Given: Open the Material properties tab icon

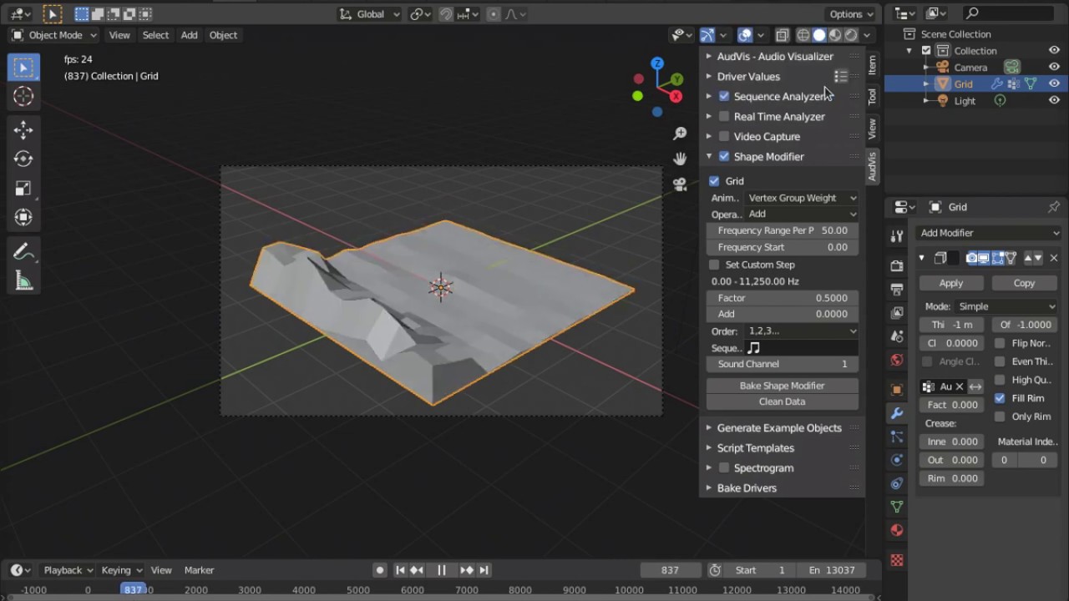Looking at the screenshot, I should 897,530.
